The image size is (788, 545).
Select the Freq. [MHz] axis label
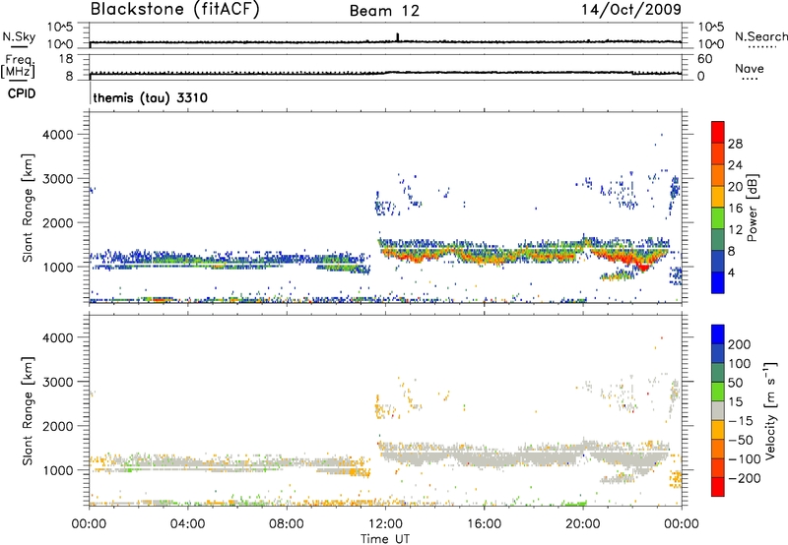click(18, 67)
